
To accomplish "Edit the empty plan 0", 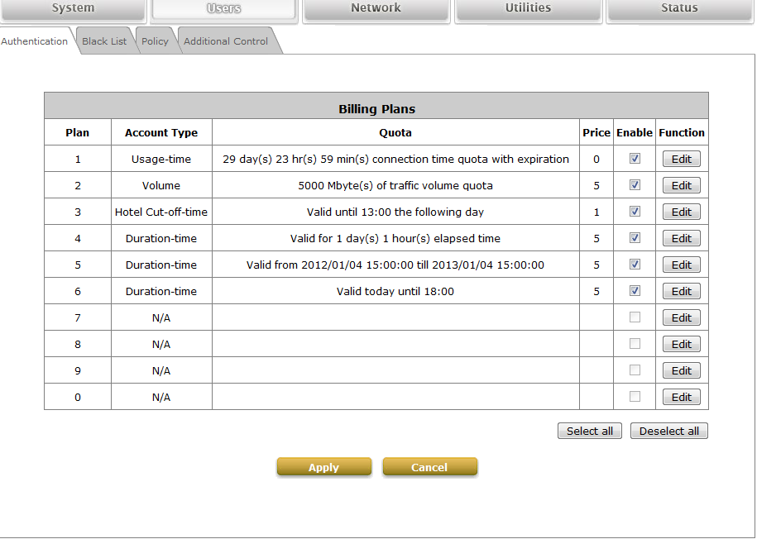I will [x=681, y=398].
